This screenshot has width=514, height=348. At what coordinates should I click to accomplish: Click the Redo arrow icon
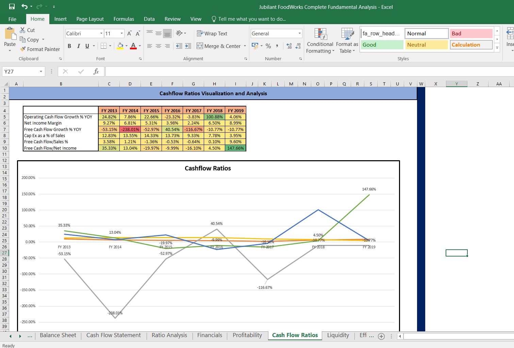pos(39,6)
